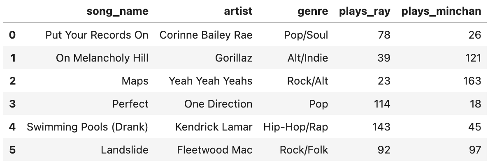Click the plays_ray column header
Viewport: 488px width, 165px height.
(x=365, y=11)
